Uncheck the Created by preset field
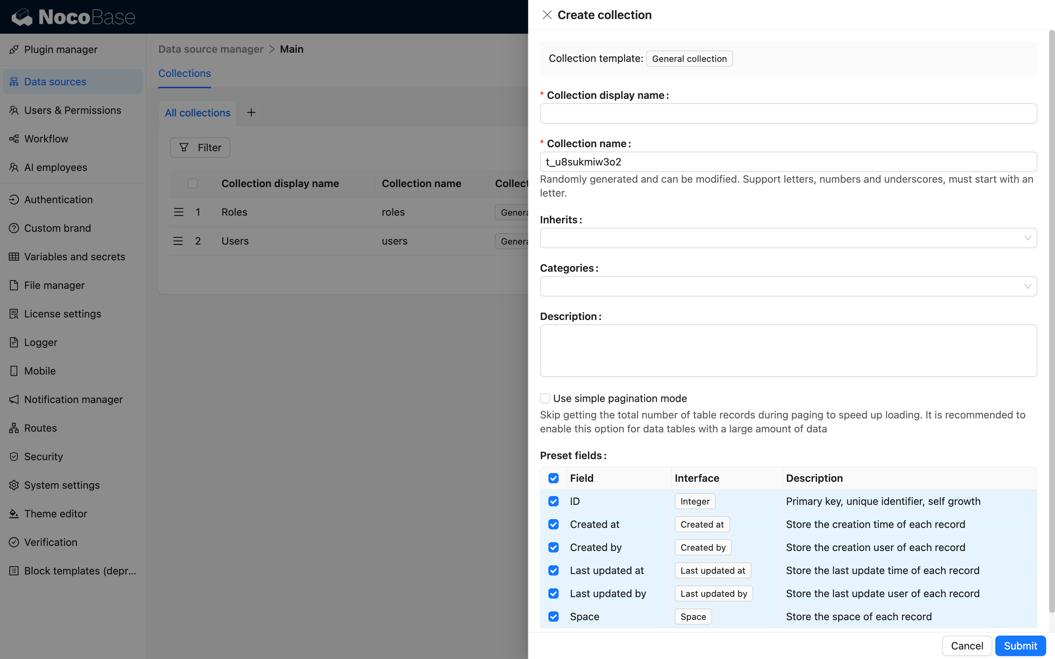This screenshot has height=659, width=1055. tap(553, 547)
